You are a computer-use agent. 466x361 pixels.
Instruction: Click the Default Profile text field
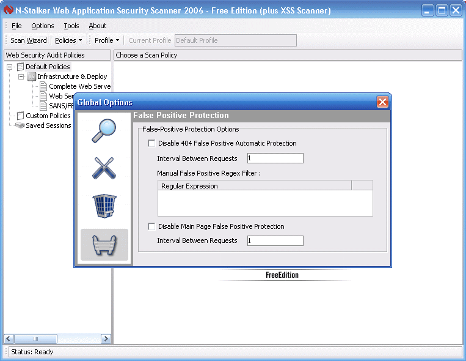point(236,40)
